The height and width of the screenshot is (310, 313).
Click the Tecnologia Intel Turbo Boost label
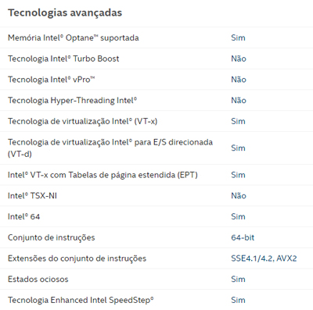63,59
